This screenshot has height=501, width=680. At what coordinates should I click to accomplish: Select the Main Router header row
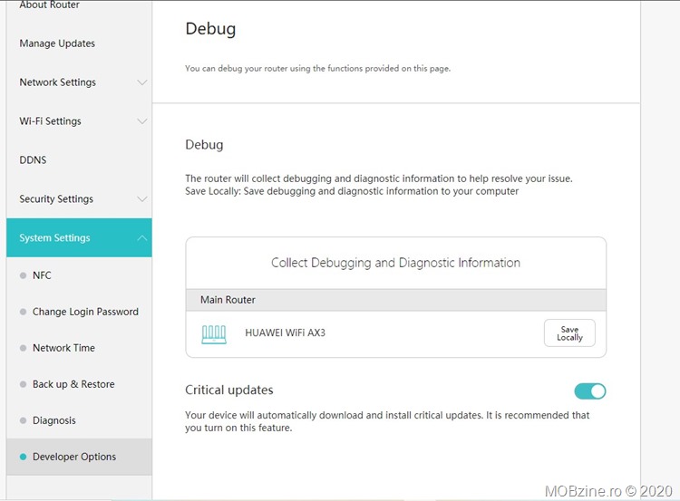click(x=395, y=300)
